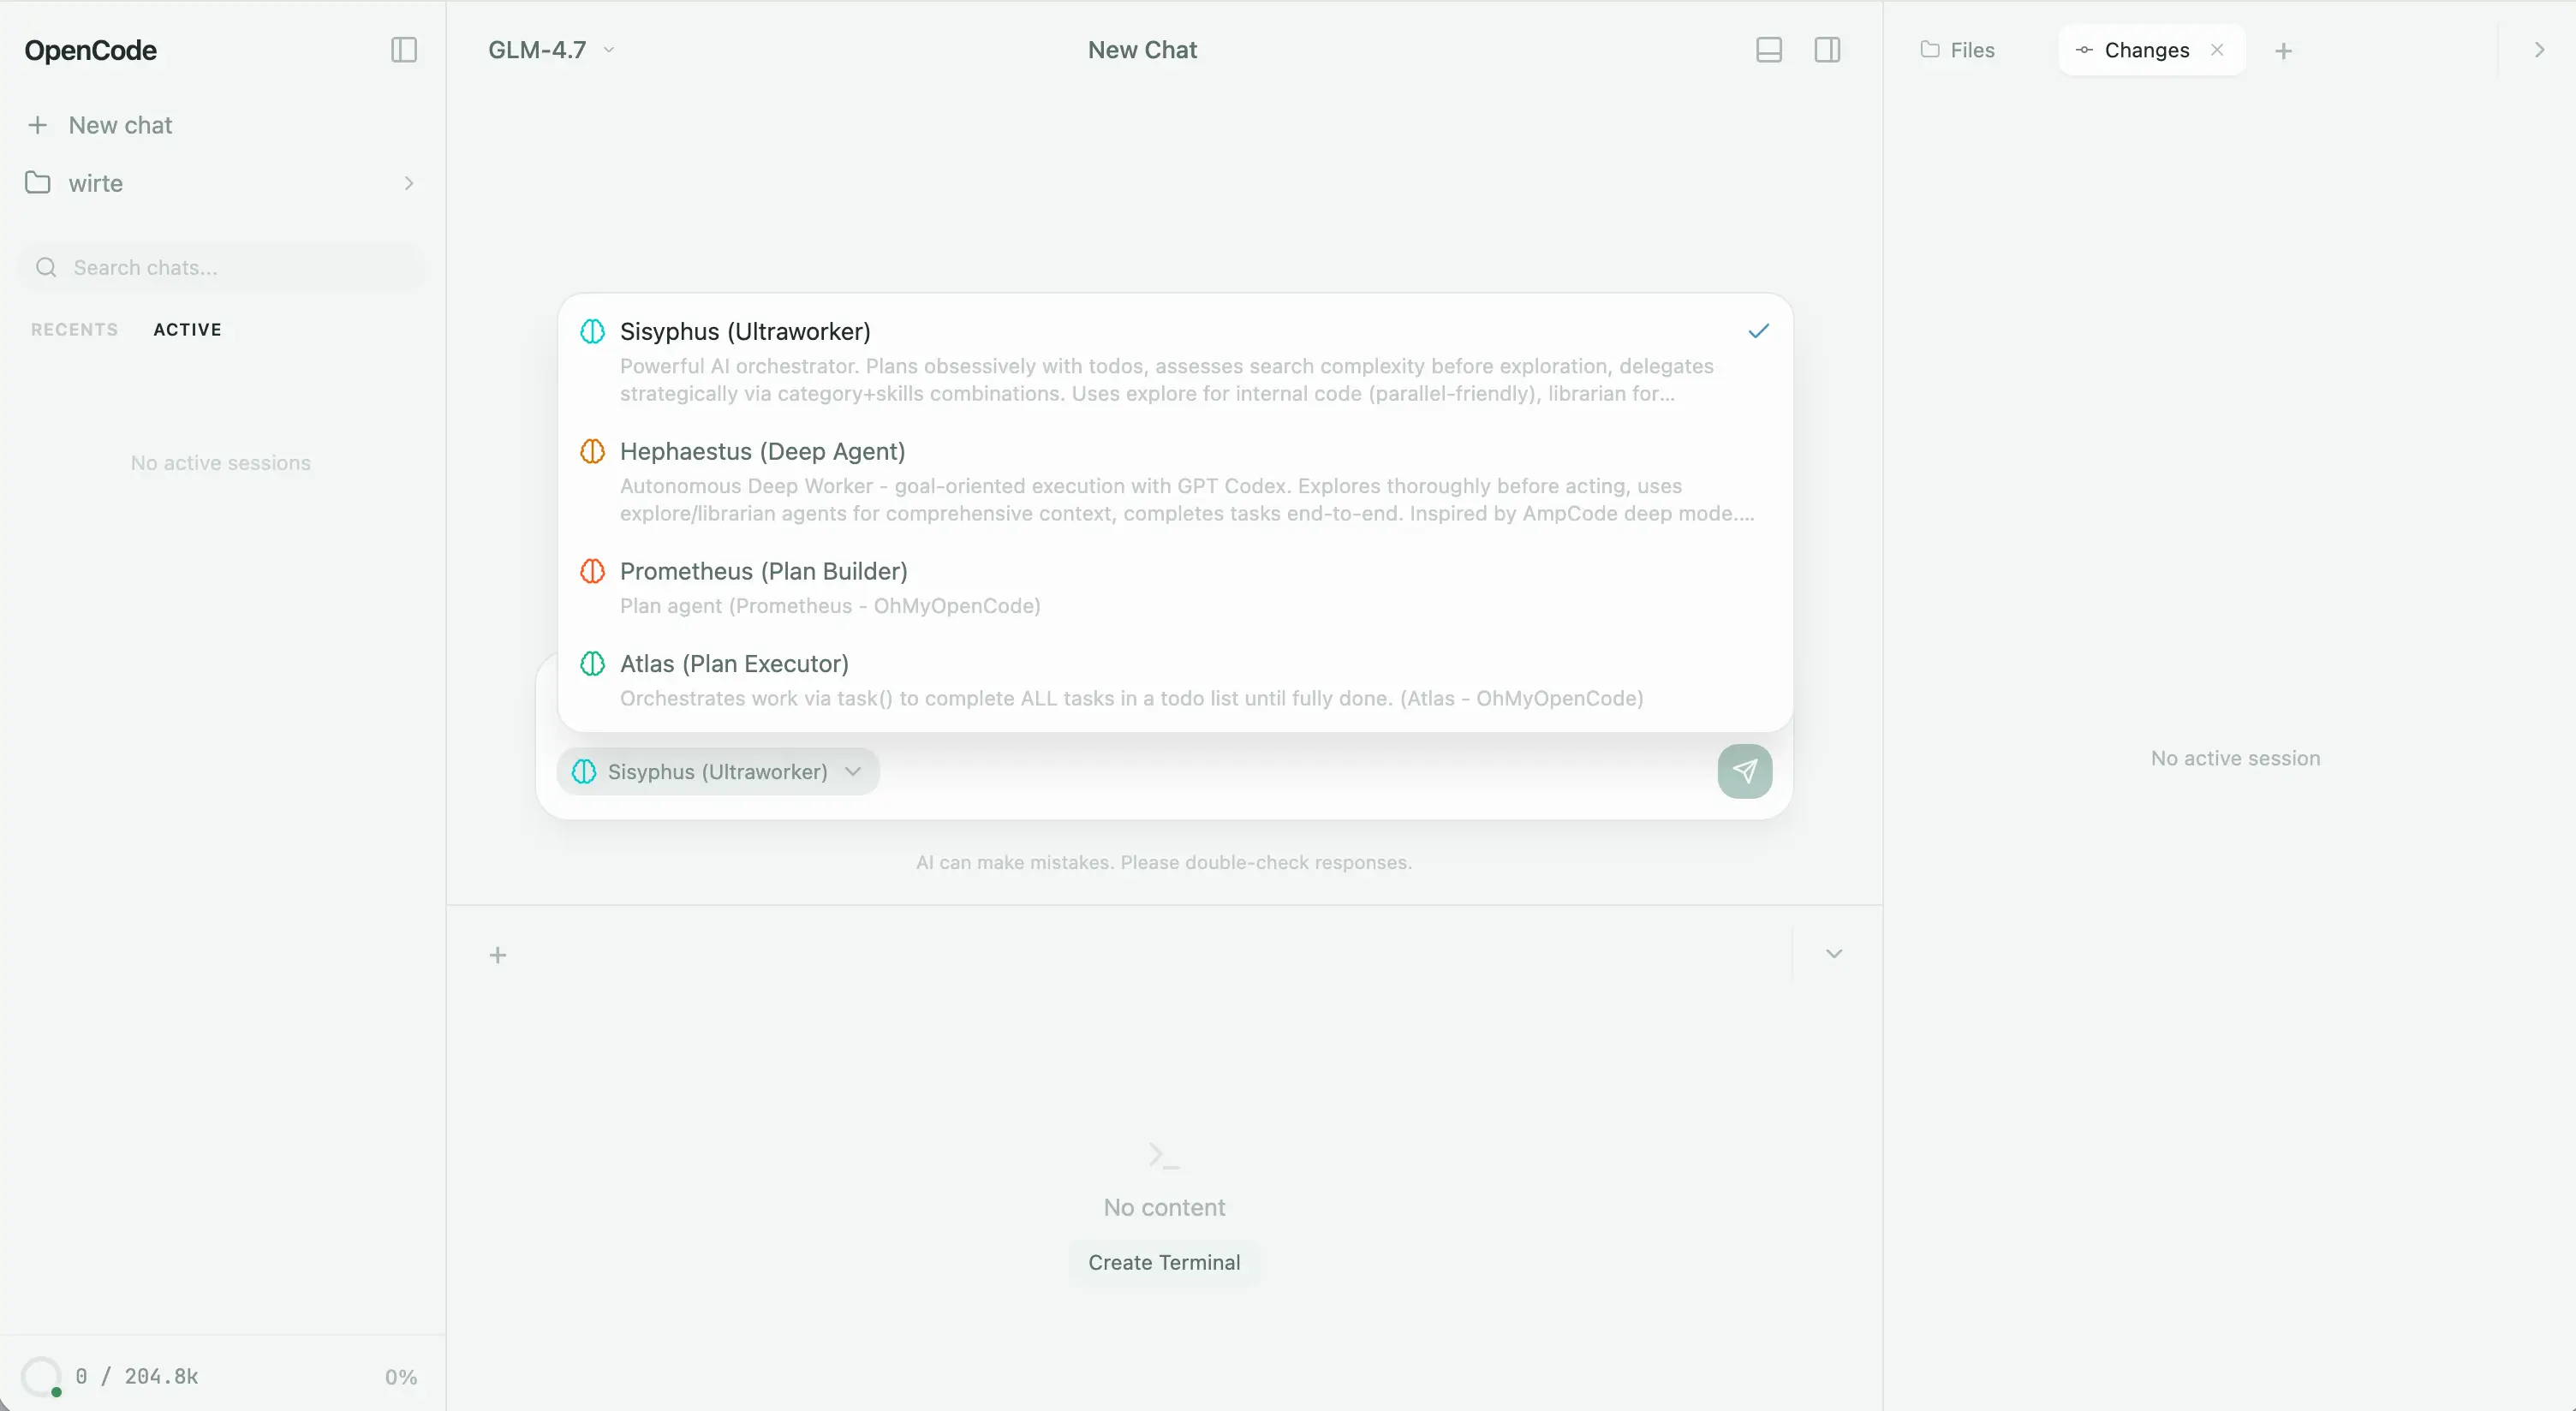Viewport: 2576px width, 1411px height.
Task: Switch to the Files tab
Action: [1957, 50]
